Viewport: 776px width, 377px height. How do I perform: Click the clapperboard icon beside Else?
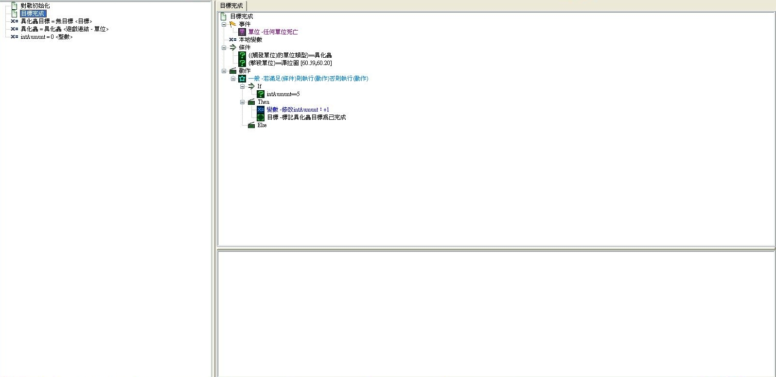[251, 125]
